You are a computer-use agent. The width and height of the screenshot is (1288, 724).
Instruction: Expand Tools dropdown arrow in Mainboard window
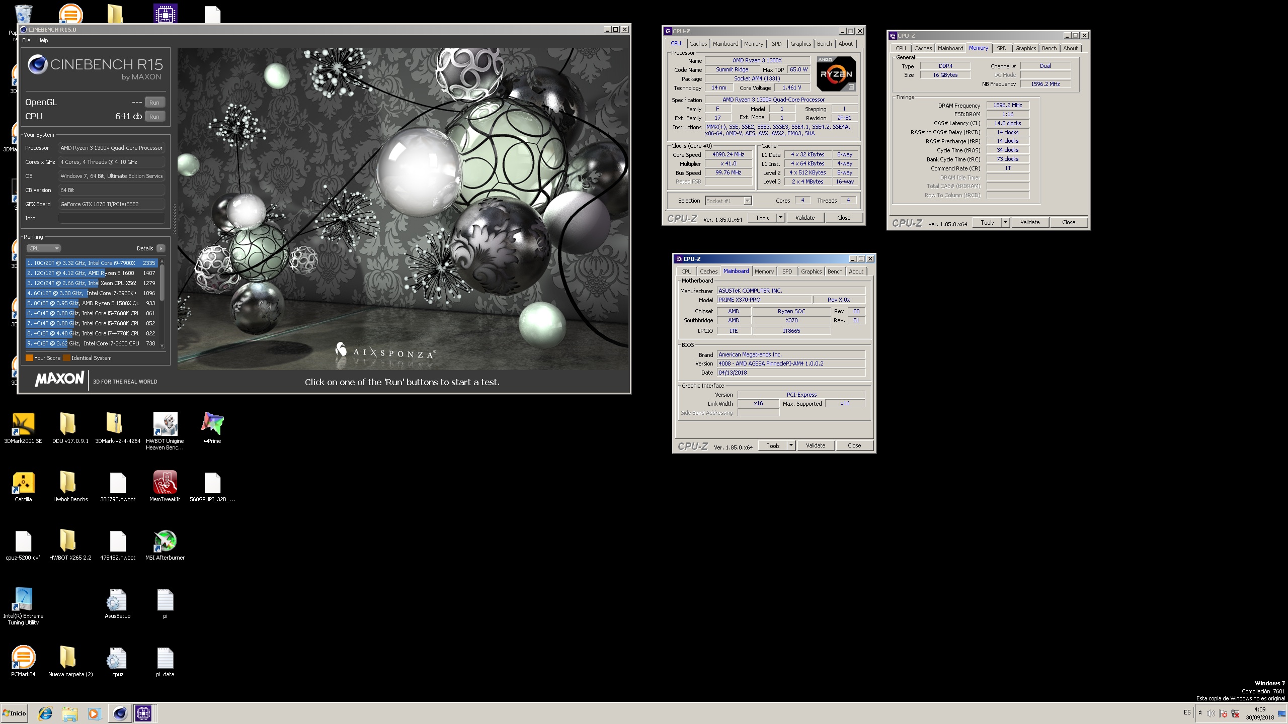click(791, 446)
